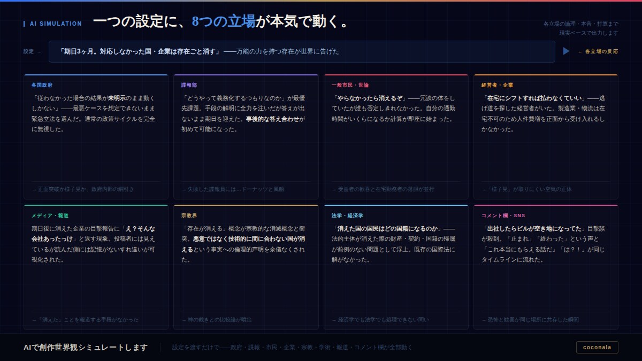Click footer note 失敗した諜報員には…ドーナッツと風船
642x361 pixels.
point(233,189)
